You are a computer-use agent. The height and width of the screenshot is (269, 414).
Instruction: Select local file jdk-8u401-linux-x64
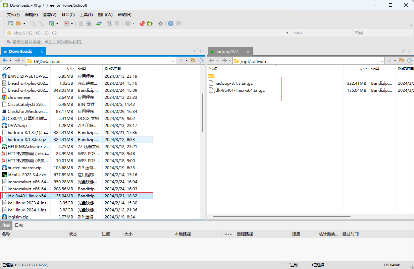[77, 196]
